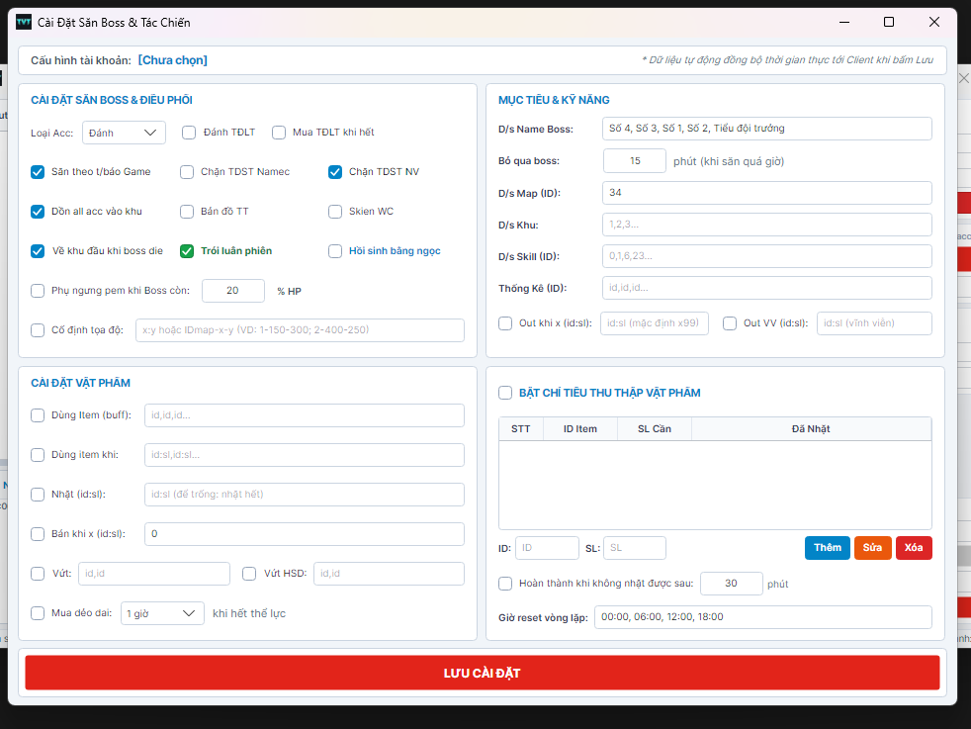Click the red Xóa button
The image size is (971, 729).
click(914, 548)
